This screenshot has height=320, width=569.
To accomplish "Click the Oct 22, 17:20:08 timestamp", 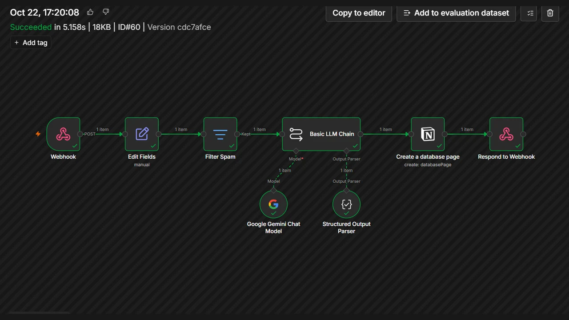I will tap(44, 12).
